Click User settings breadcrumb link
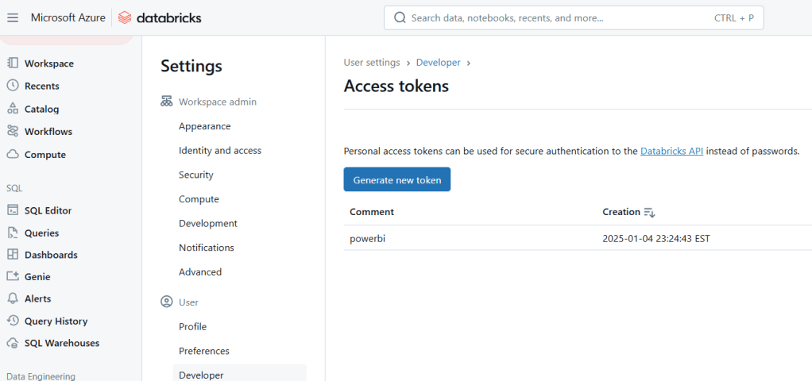 (x=371, y=63)
